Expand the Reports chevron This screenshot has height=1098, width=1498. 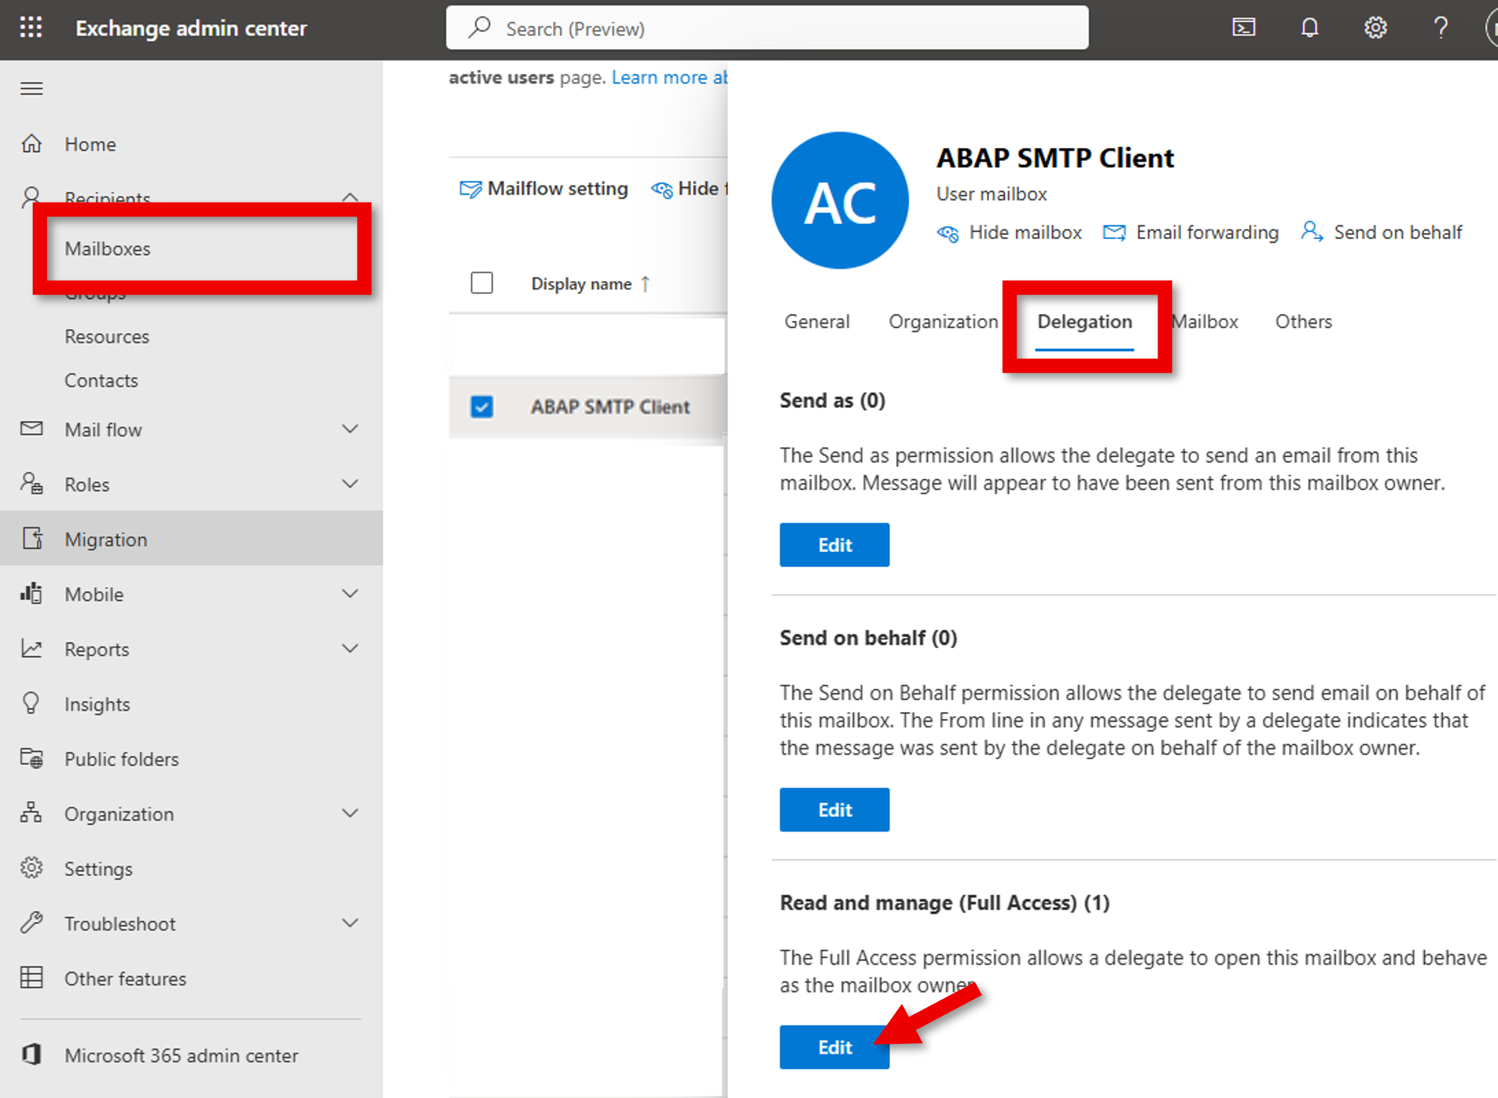point(349,648)
